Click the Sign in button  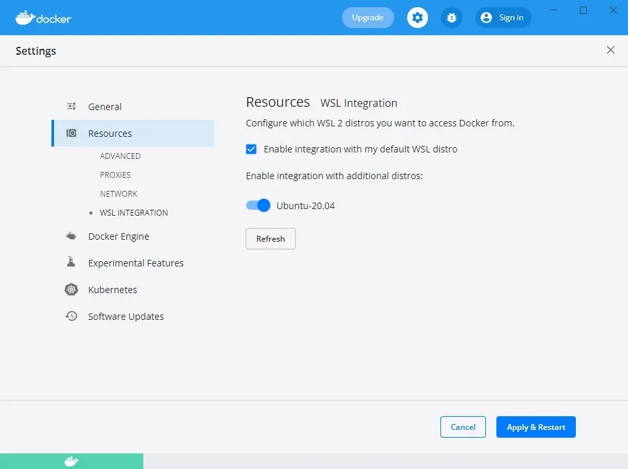point(503,18)
